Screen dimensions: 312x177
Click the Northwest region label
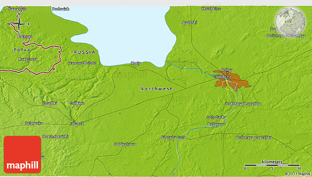156,89
